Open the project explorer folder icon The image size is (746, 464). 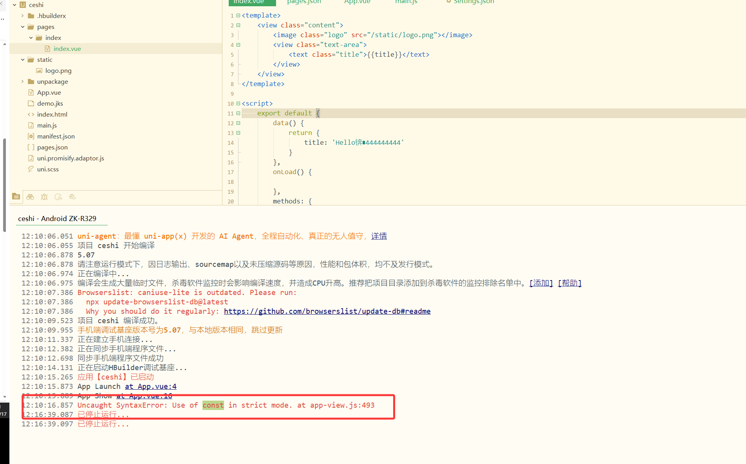click(x=16, y=197)
